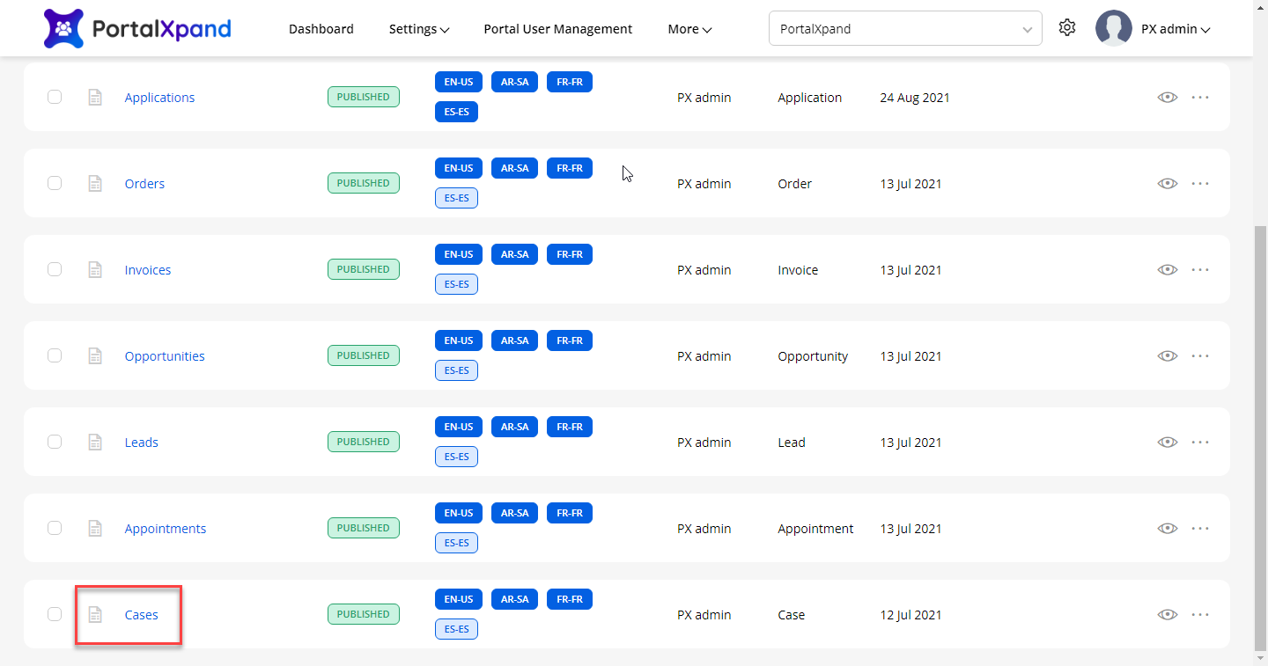Click the PX admin avatar picture
The image size is (1268, 666).
[1113, 28]
